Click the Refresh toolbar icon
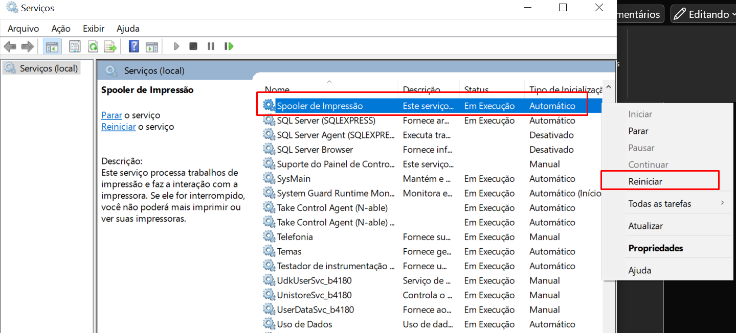The image size is (736, 333). click(93, 47)
